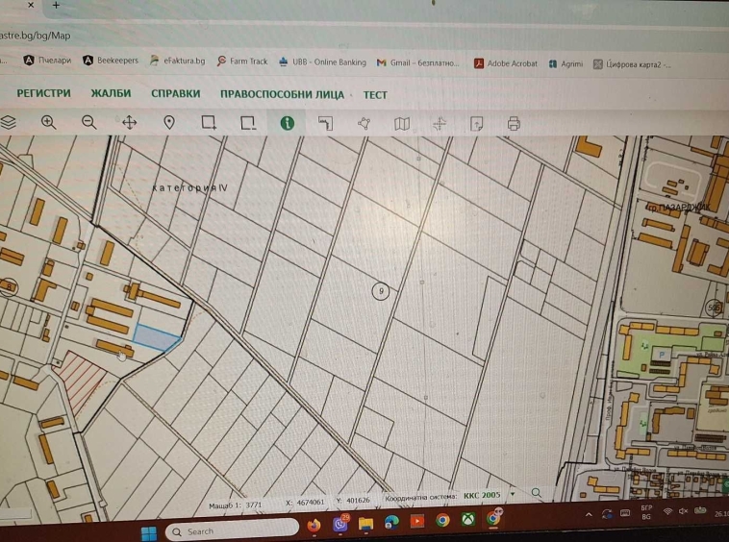Click the Y: 401626 coordinate value
The height and width of the screenshot is (542, 729).
pyautogui.click(x=353, y=501)
